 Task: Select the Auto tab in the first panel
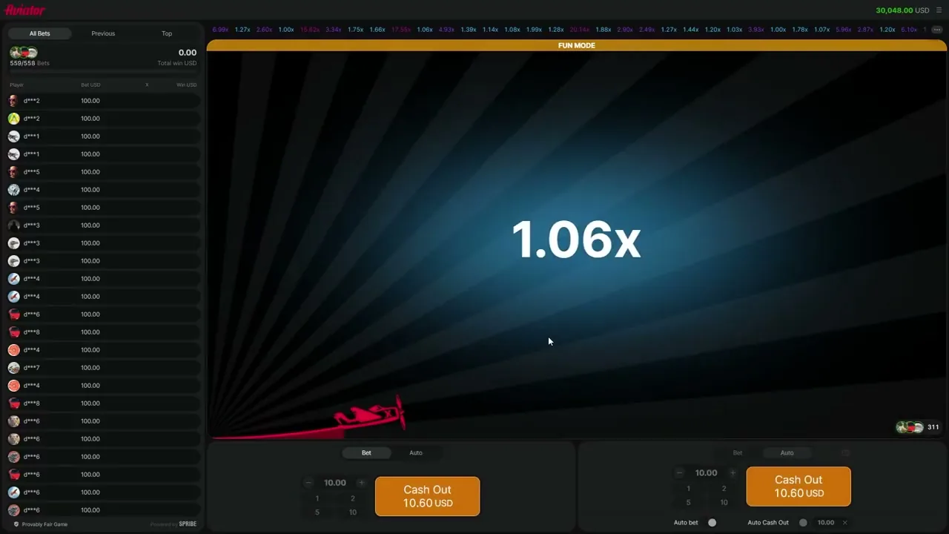tap(416, 453)
